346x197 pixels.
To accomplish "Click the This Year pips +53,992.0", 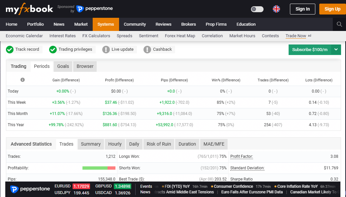I will coord(164,125).
